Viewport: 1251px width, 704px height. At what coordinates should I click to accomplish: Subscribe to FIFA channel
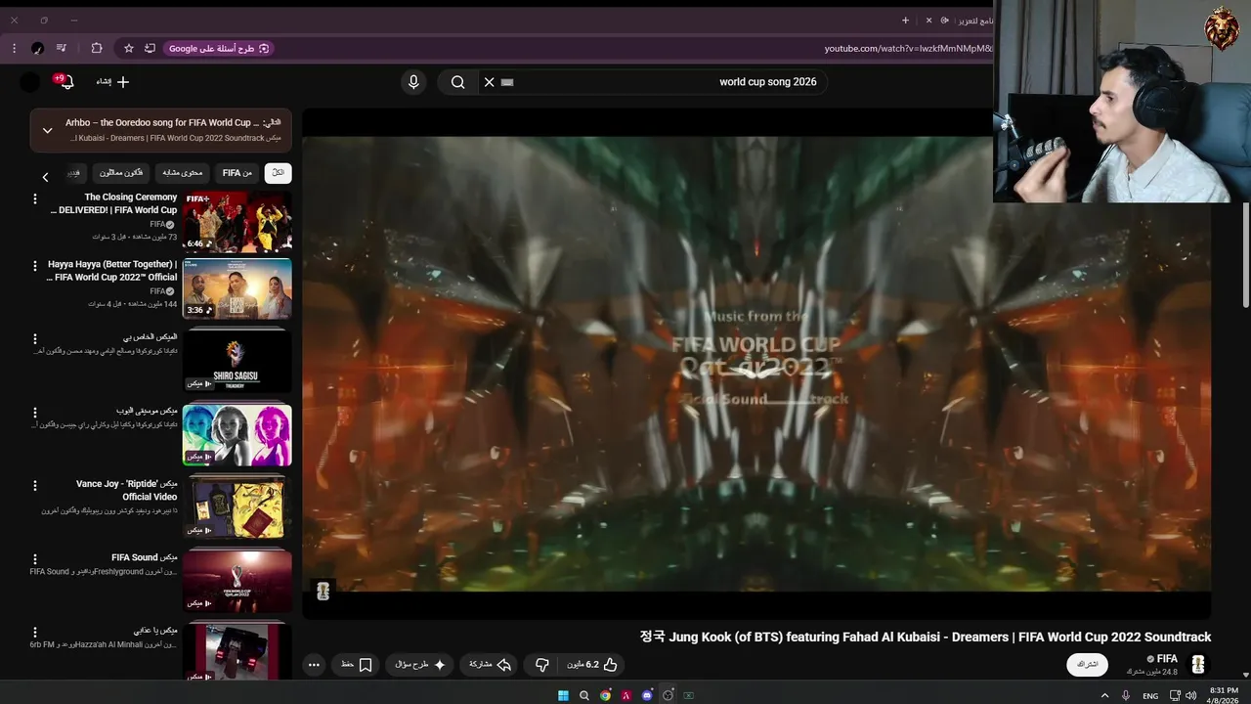coord(1087,665)
